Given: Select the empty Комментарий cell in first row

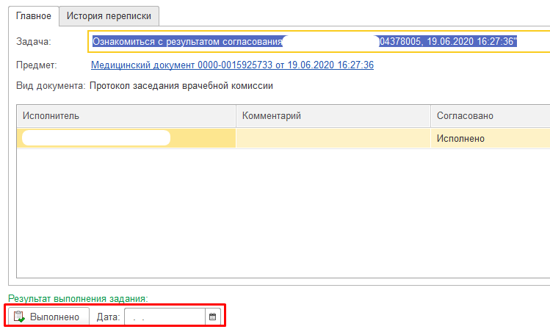Looking at the screenshot, I should (x=333, y=138).
